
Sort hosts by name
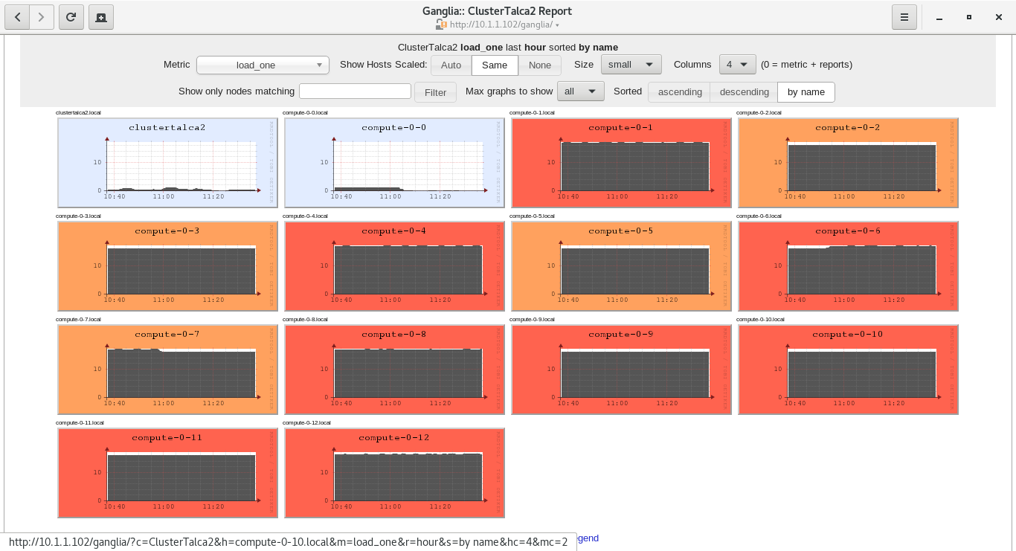coord(806,92)
